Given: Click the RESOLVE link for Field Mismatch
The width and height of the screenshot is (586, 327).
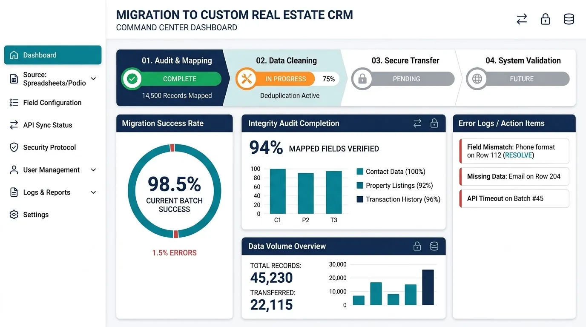Looking at the screenshot, I should click(519, 155).
